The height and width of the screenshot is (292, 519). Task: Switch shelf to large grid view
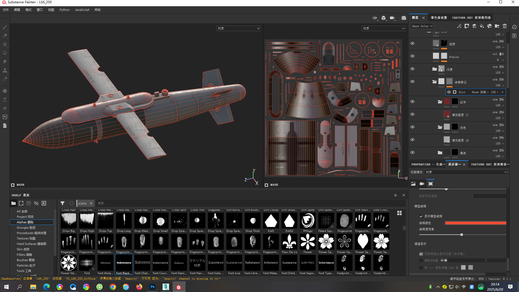click(399, 213)
